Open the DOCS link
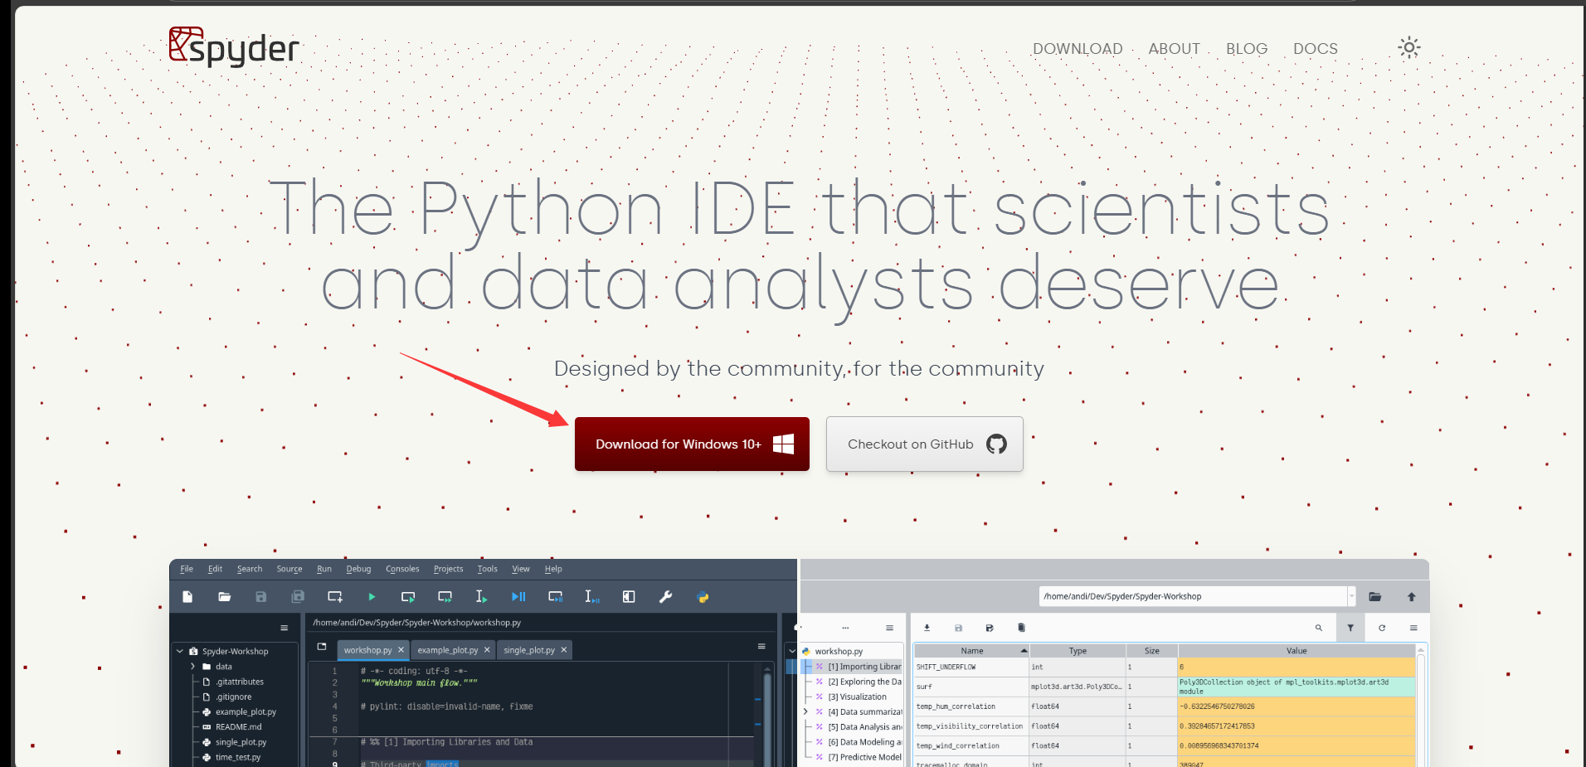 [1316, 49]
